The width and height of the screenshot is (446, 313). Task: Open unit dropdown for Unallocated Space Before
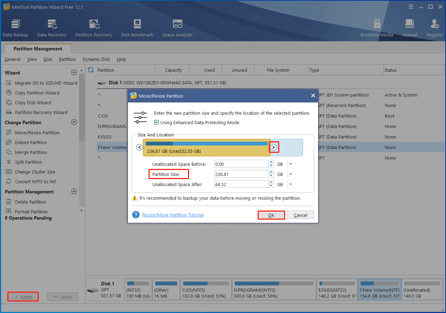[x=290, y=164]
